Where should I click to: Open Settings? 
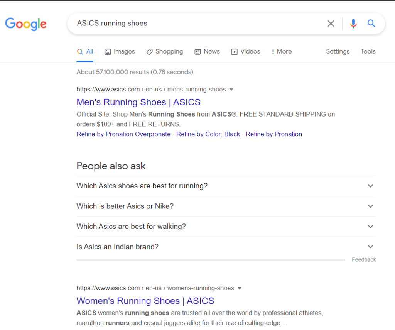tap(338, 51)
